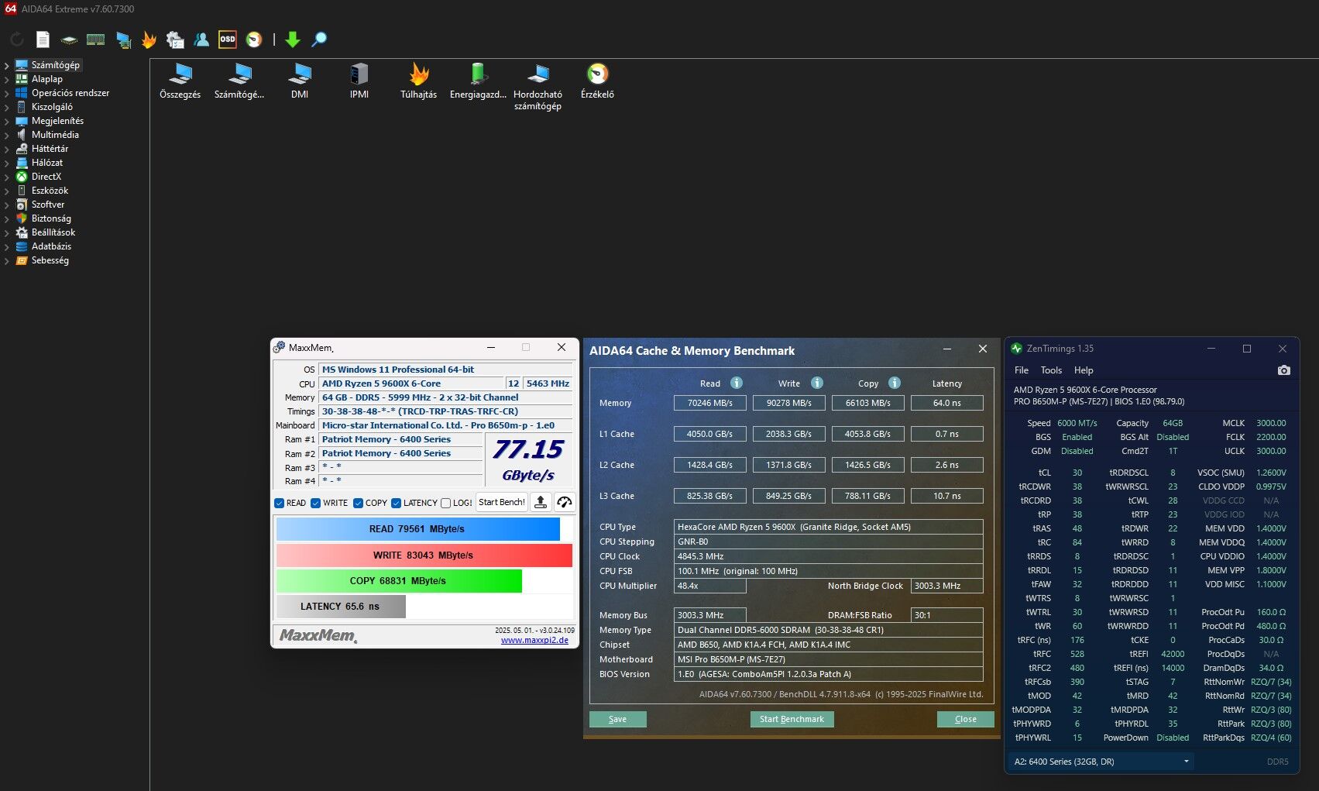The height and width of the screenshot is (791, 1319).
Task: Expand the Háttértár tree node
Action: [7, 149]
